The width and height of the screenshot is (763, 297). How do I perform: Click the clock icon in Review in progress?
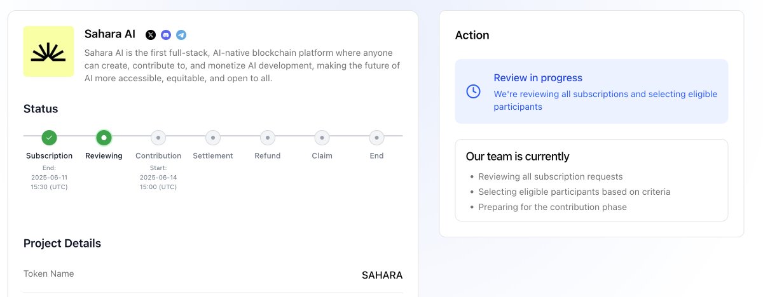tap(473, 91)
